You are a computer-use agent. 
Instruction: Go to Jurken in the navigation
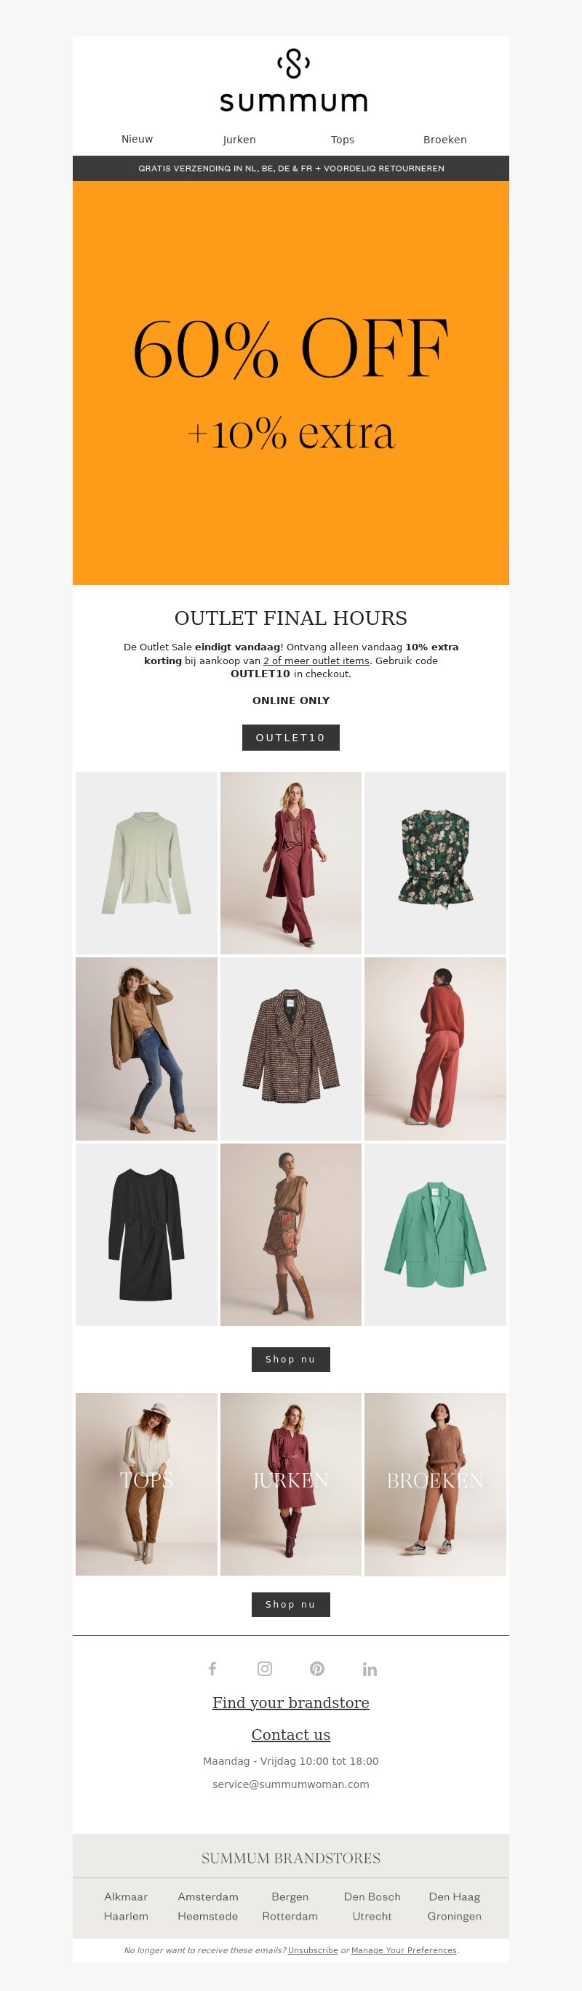[239, 140]
